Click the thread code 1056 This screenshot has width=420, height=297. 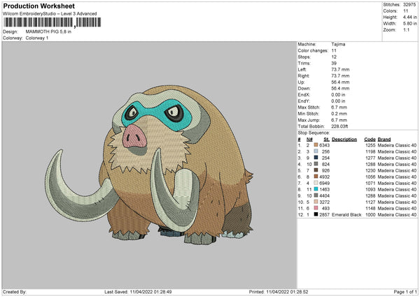370,177
